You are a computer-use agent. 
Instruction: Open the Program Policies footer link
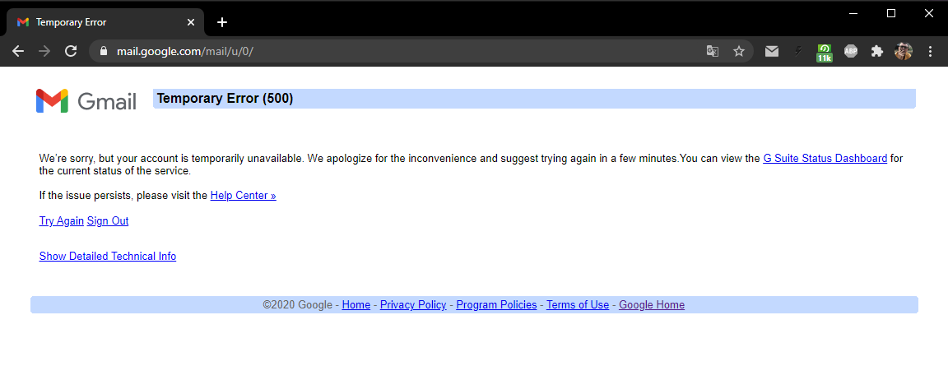496,304
